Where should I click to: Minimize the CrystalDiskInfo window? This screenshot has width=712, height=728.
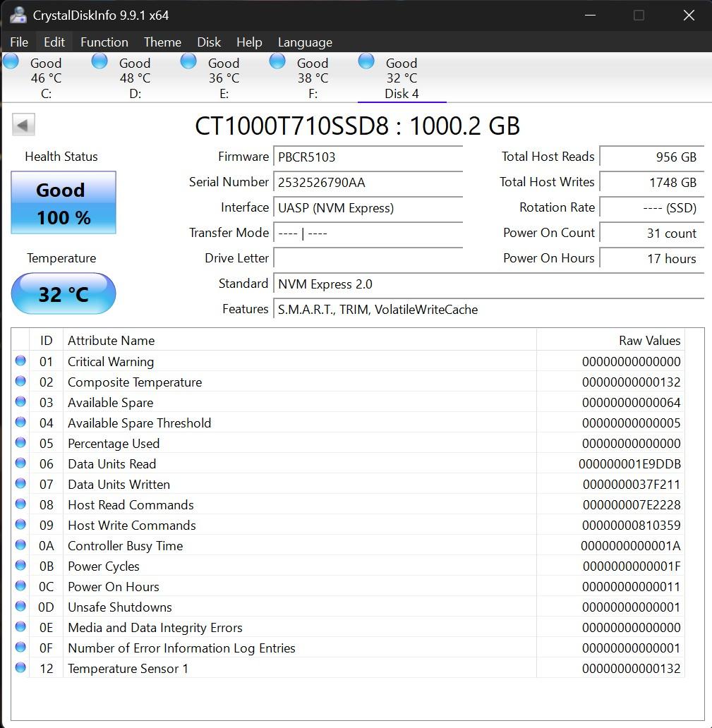pyautogui.click(x=591, y=16)
